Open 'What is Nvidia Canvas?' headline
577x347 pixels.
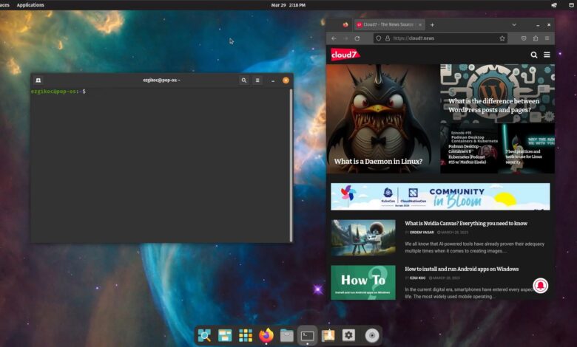click(466, 223)
